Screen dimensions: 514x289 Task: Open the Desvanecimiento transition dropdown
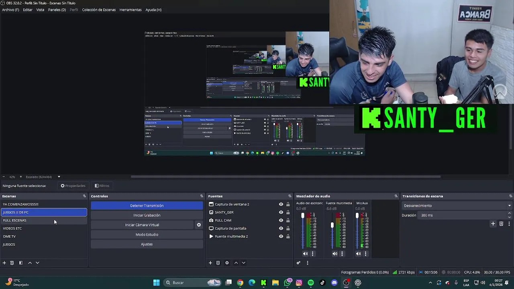[x=457, y=206]
